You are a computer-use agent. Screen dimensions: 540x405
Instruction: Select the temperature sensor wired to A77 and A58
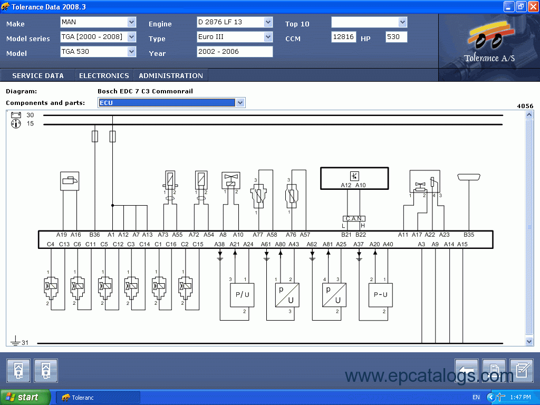point(258,196)
